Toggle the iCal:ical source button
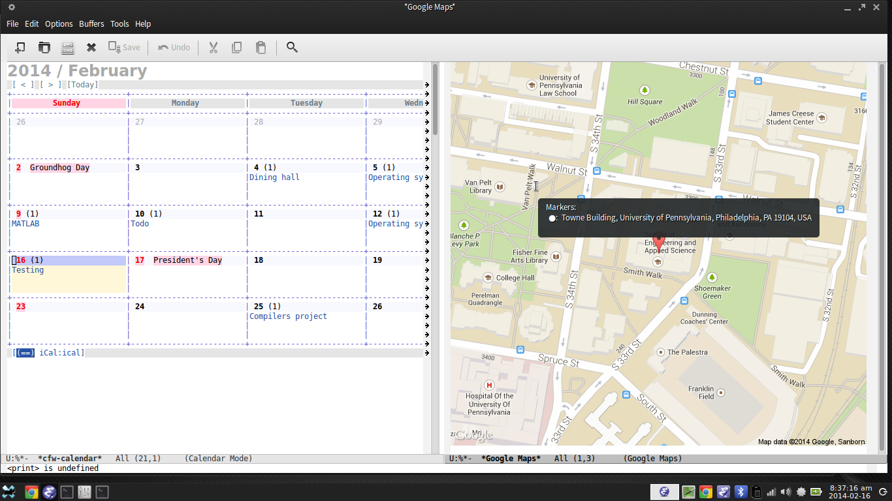 coord(50,353)
